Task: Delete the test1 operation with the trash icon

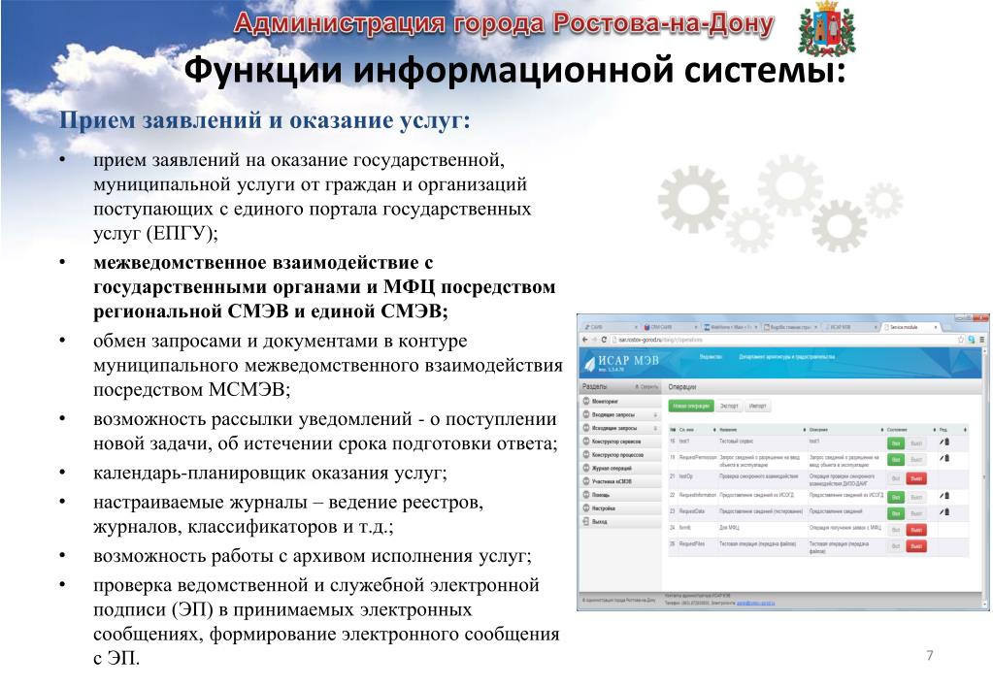Action: point(947,442)
